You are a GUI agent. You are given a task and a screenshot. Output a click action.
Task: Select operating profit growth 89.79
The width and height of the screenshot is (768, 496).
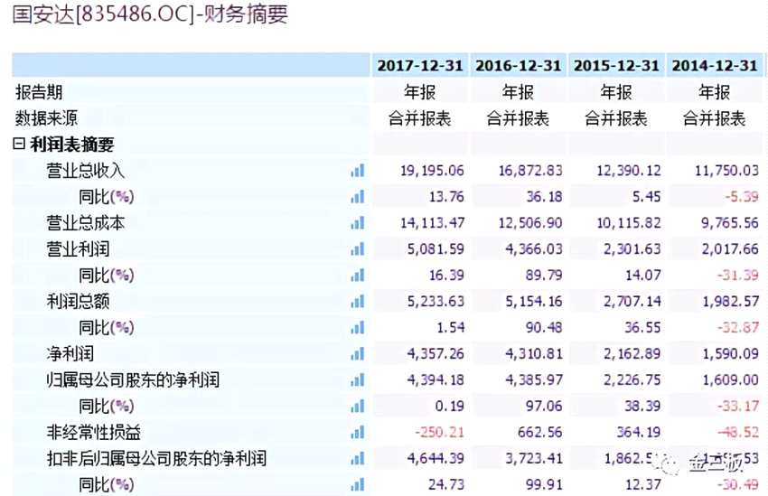544,276
